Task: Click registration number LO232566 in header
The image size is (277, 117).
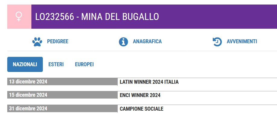Action: (55, 17)
